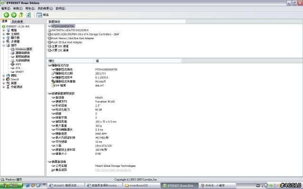Expand the Devices node below DirectX
The height and width of the screenshot is (189, 303).
(x=3, y=83)
